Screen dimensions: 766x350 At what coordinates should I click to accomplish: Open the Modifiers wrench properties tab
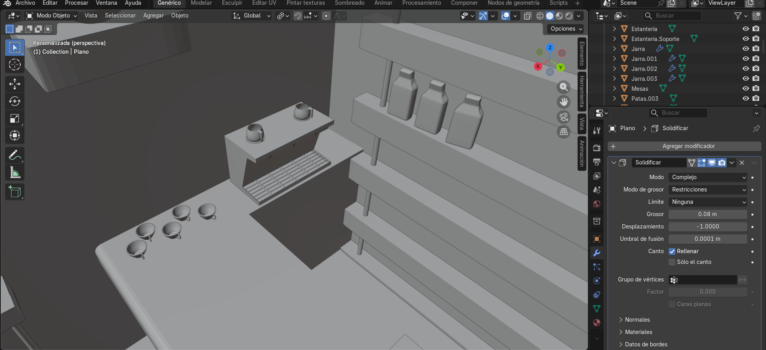point(597,253)
